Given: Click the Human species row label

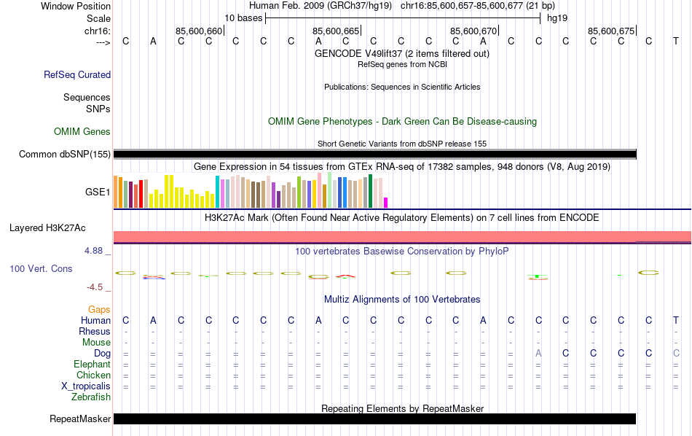Looking at the screenshot, I should pos(95,320).
